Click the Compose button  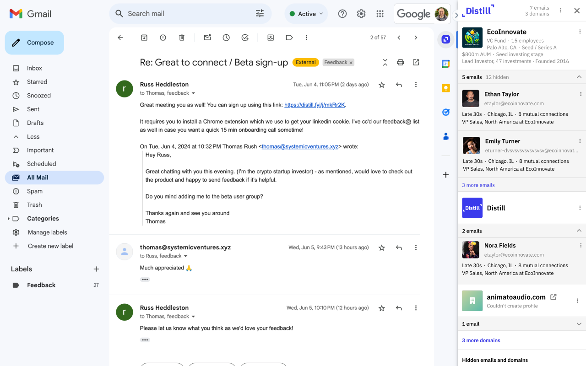[35, 43]
